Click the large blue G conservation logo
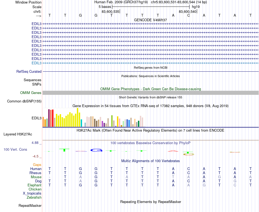 tap(96, 150)
